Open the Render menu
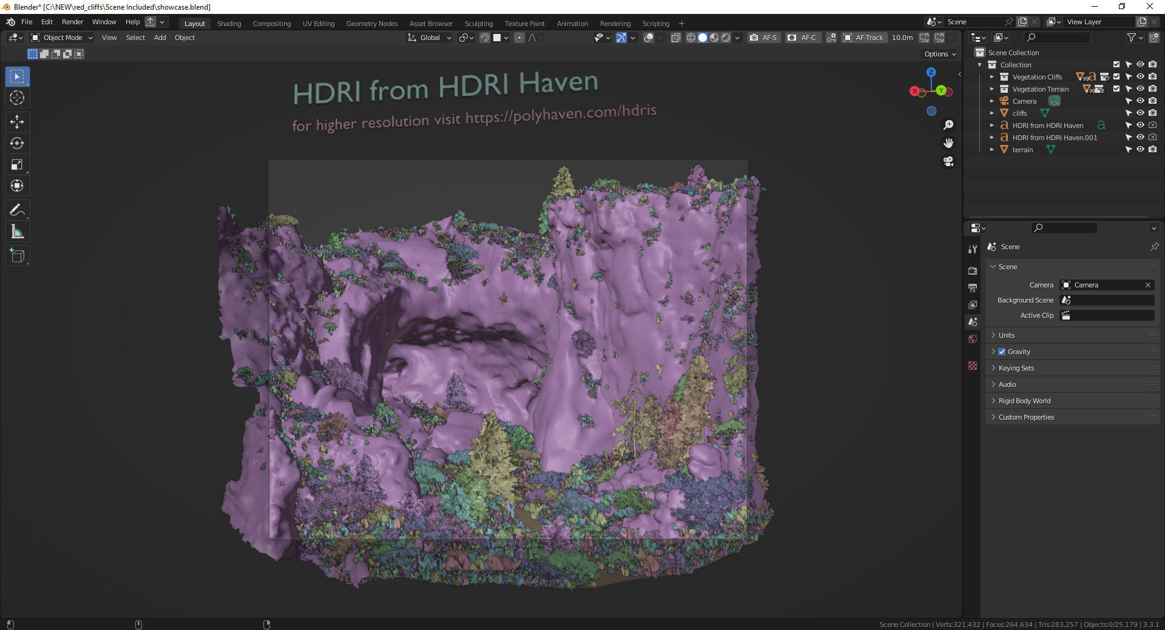 (x=72, y=22)
